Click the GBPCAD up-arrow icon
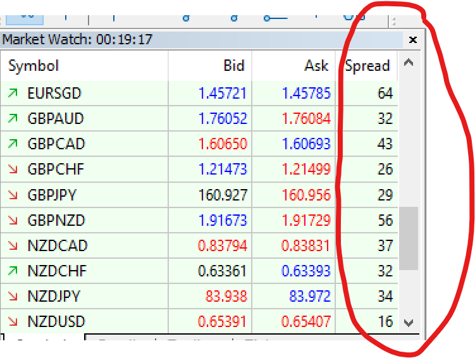The height and width of the screenshot is (358, 475). [13, 144]
